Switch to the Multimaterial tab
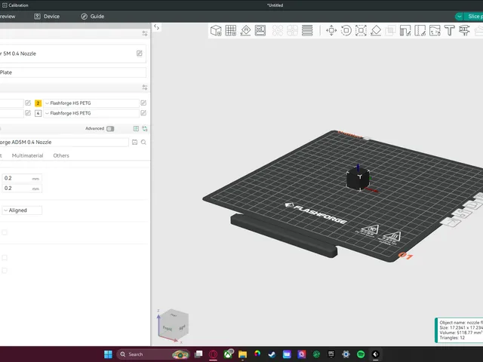The width and height of the screenshot is (483, 362). click(27, 155)
